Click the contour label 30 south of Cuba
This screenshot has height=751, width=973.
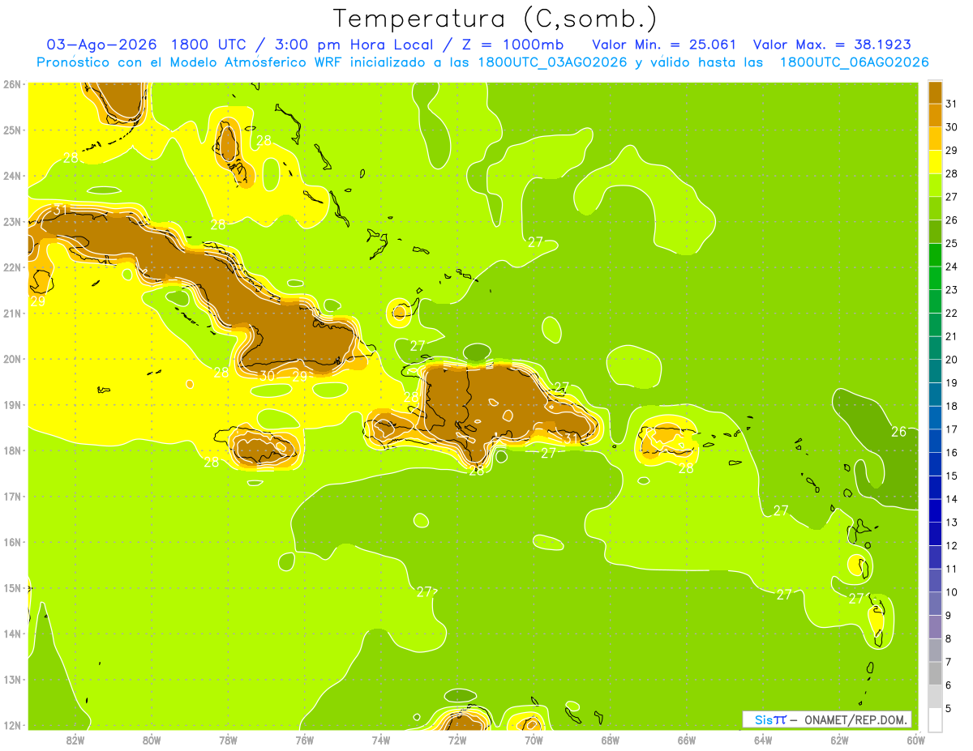268,375
